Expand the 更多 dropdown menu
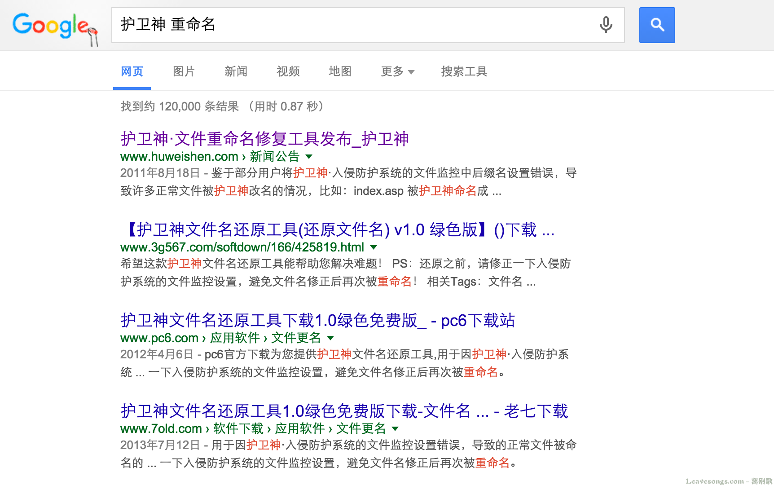774x485 pixels. [397, 71]
